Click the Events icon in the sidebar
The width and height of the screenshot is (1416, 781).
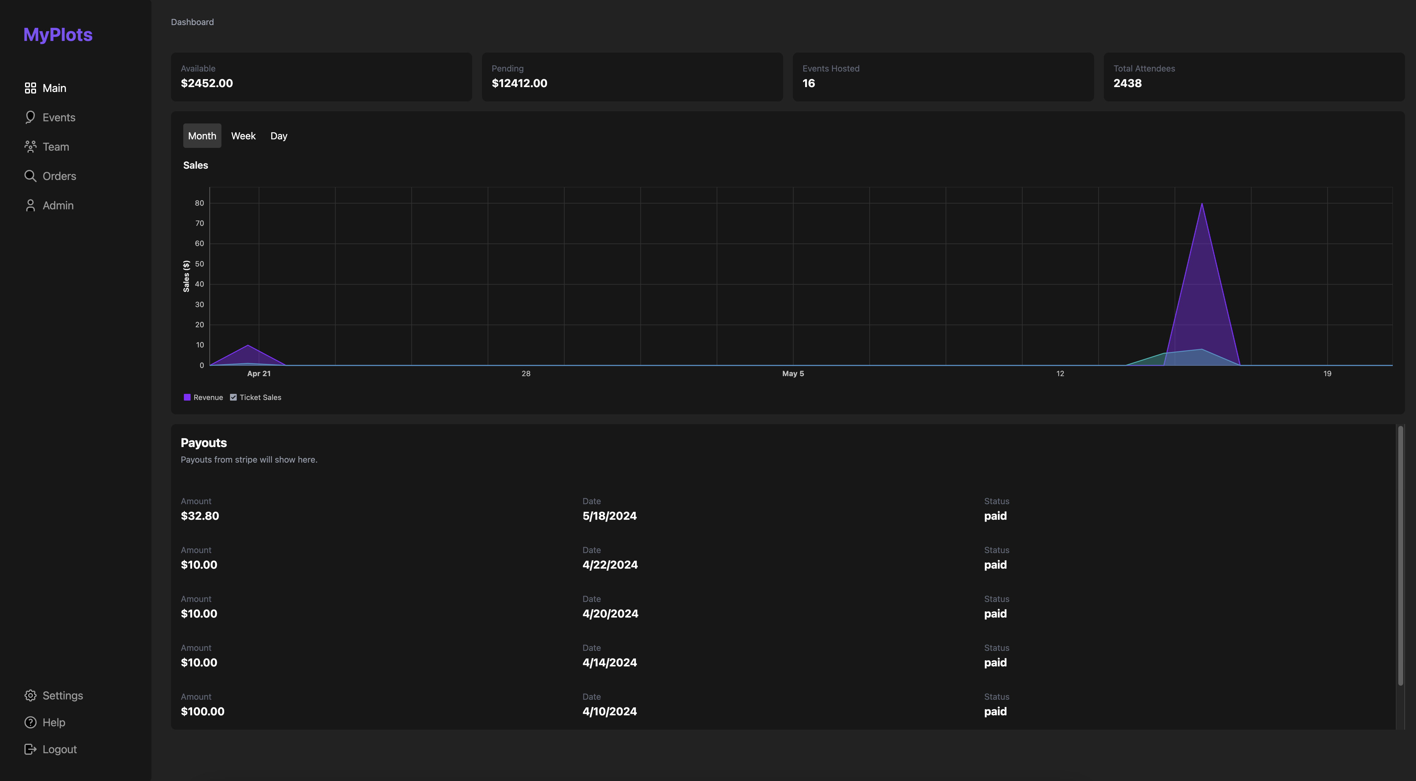(30, 117)
